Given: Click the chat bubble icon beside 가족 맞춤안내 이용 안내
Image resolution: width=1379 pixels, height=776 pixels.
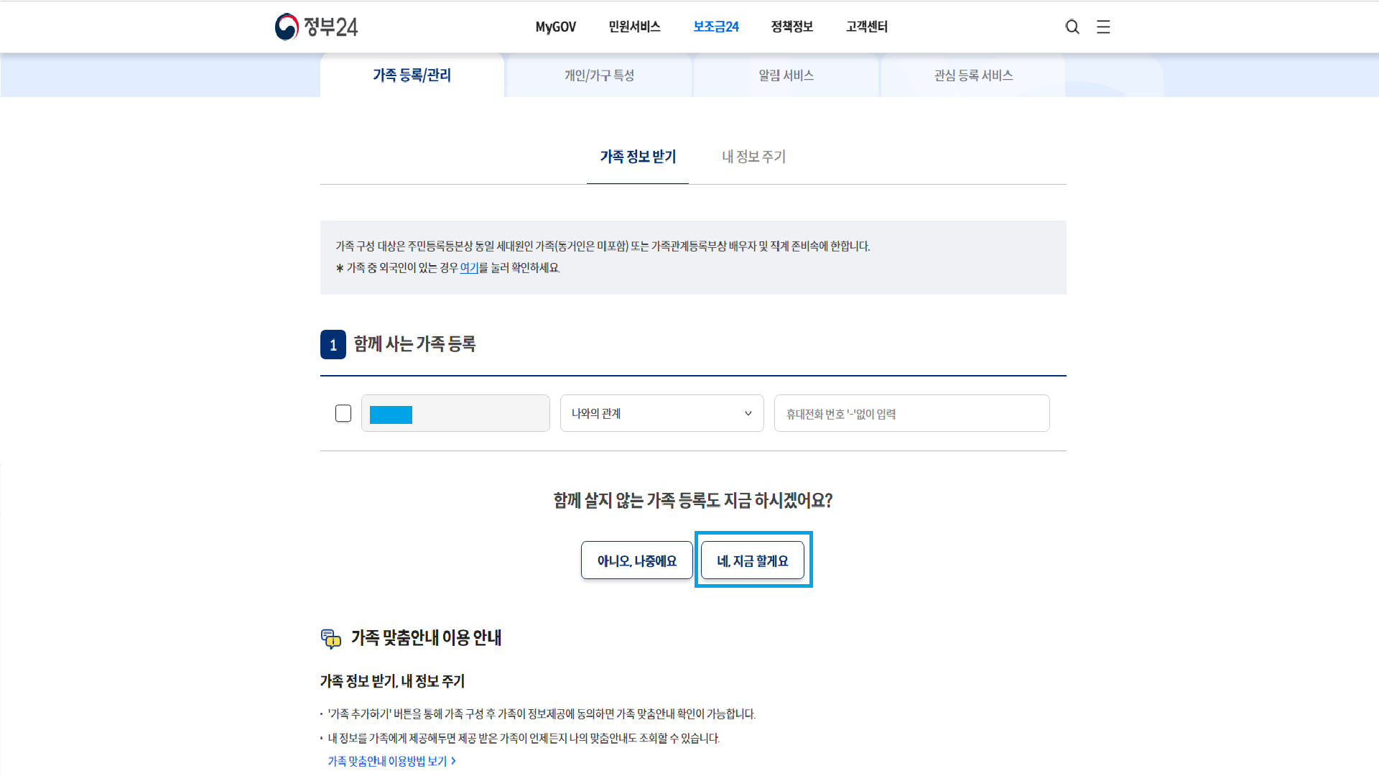Looking at the screenshot, I should click(x=332, y=638).
